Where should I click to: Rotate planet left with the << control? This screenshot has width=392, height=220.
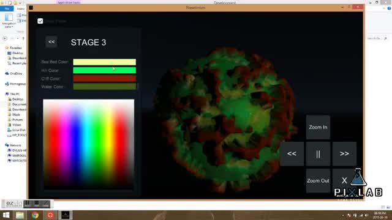coord(292,154)
